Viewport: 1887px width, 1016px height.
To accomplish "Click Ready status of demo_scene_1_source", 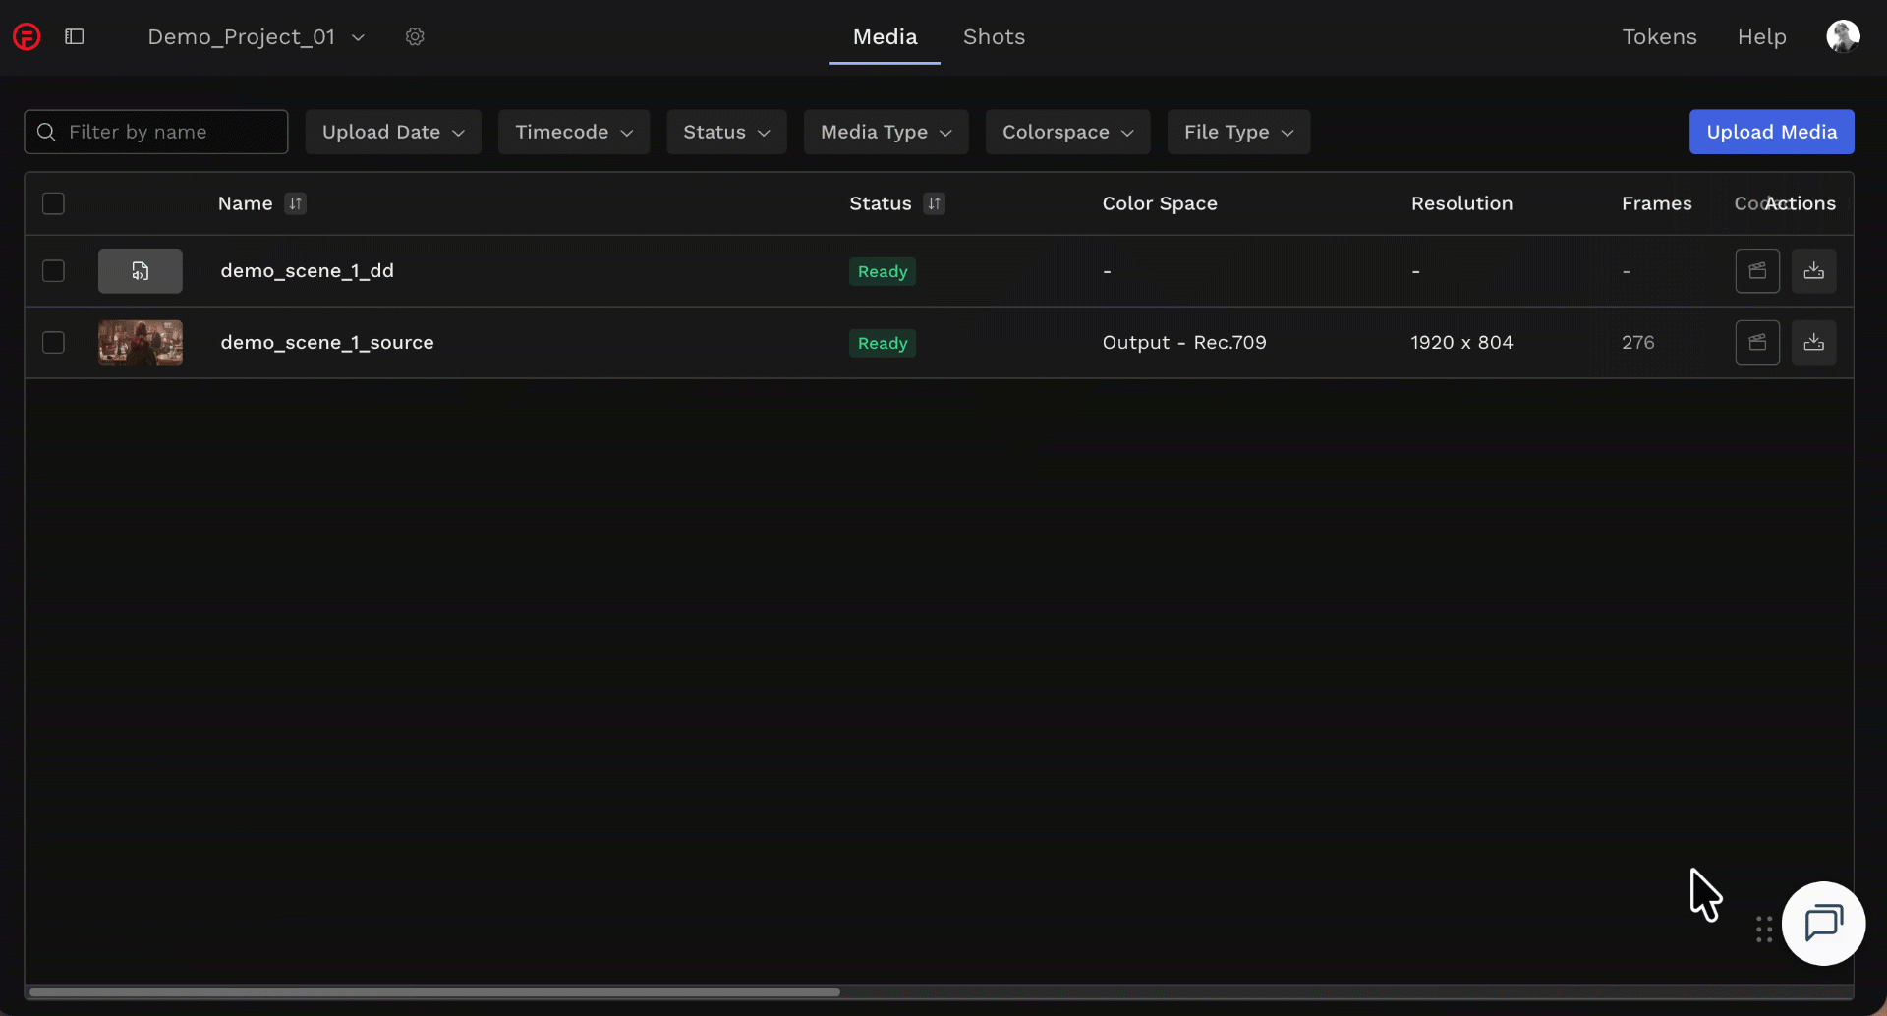I will point(883,343).
